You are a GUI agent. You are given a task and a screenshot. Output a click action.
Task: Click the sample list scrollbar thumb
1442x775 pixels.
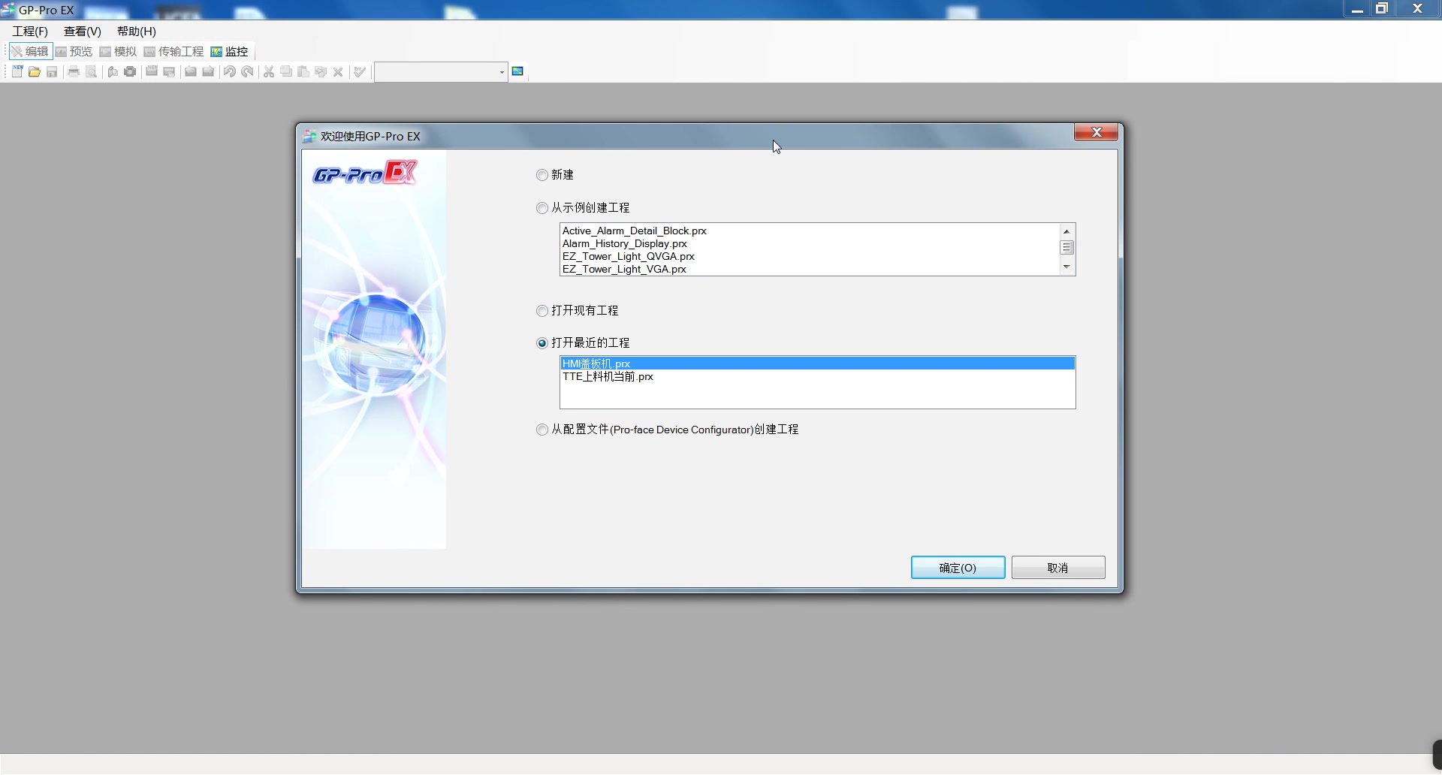(x=1066, y=247)
